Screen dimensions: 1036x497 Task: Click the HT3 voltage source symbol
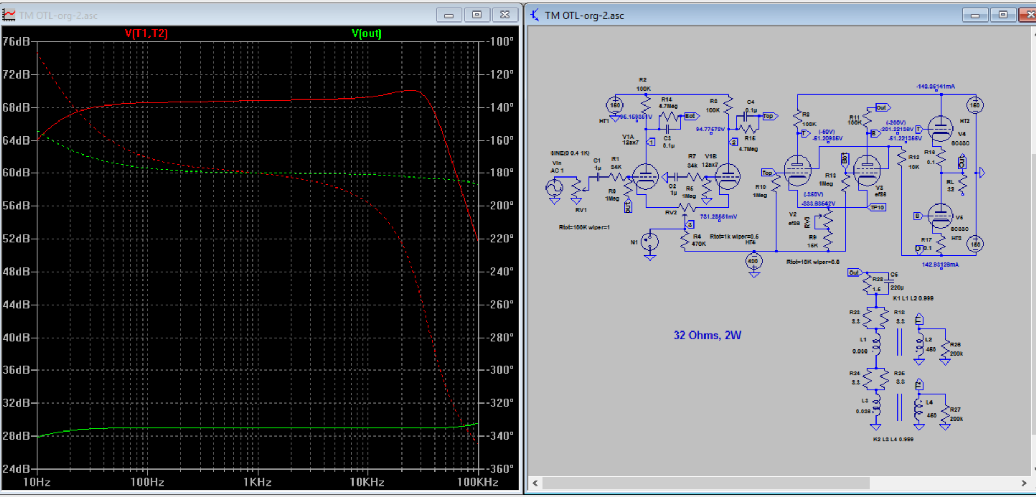[x=974, y=244]
